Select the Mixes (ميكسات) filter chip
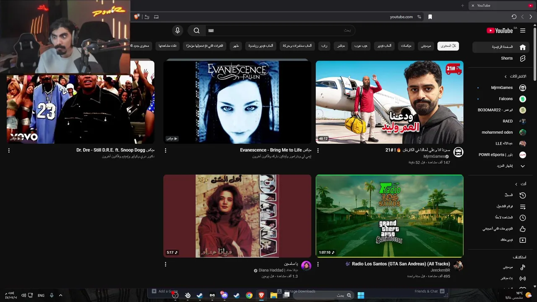The height and width of the screenshot is (302, 537). (x=406, y=46)
